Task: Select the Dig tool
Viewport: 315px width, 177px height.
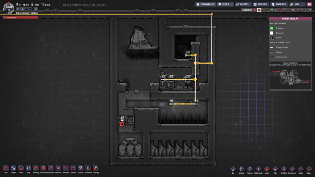Action: point(232,168)
